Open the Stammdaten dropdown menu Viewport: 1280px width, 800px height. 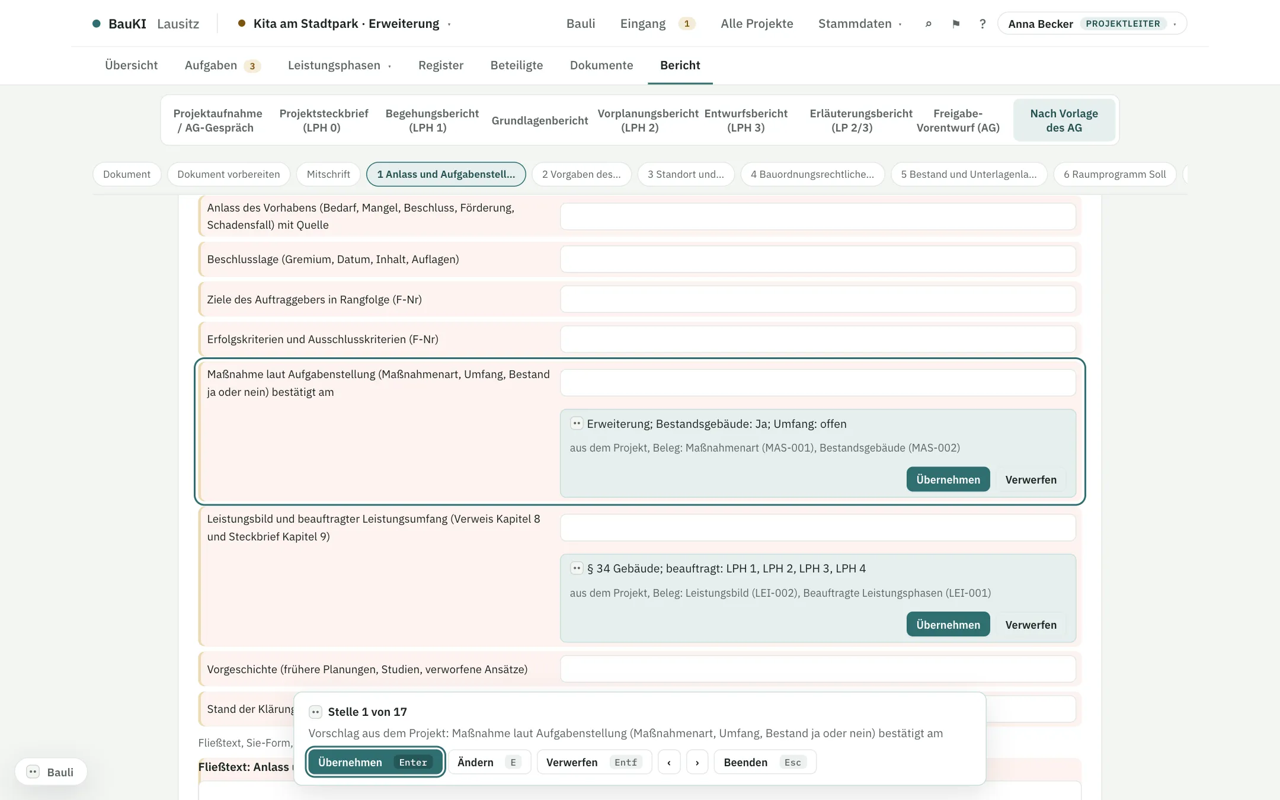(860, 24)
